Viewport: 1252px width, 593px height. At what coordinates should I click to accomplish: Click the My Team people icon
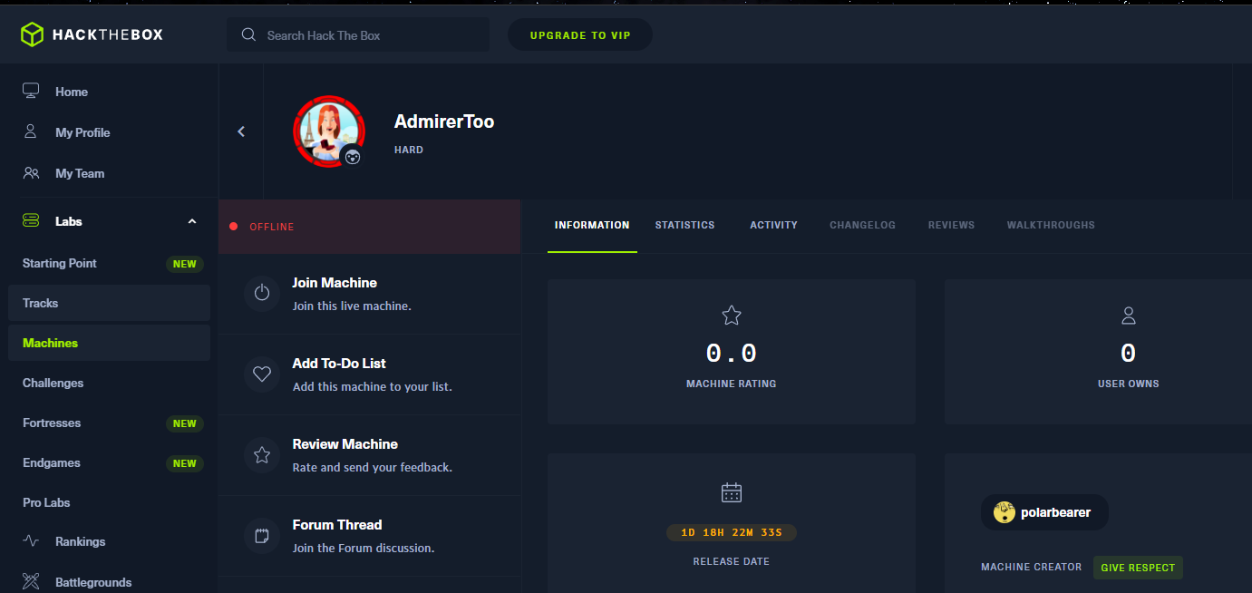pos(31,173)
